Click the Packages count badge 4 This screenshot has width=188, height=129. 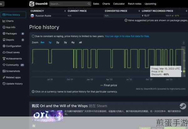pyautogui.click(x=23, y=34)
